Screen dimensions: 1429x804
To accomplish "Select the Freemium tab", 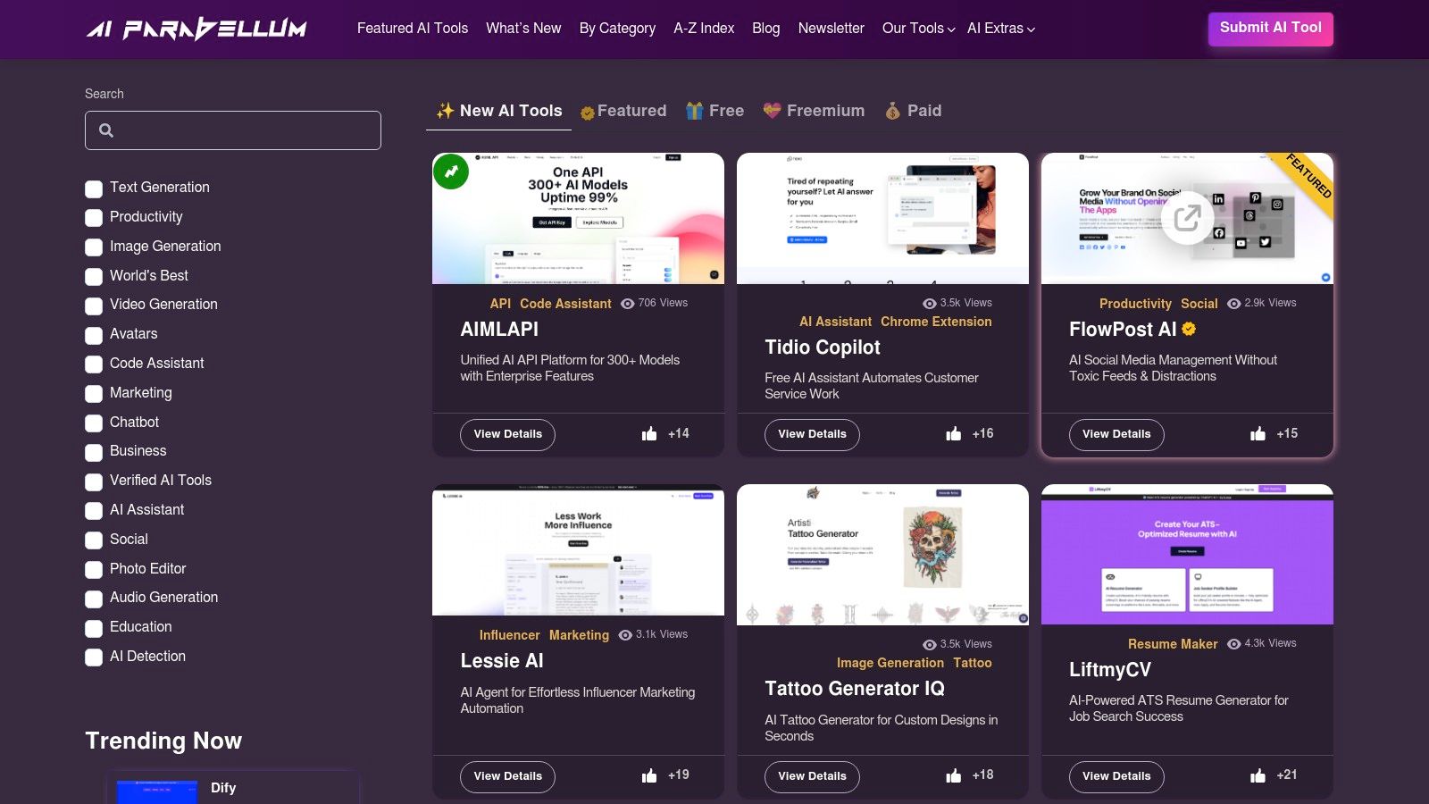I will [x=814, y=111].
